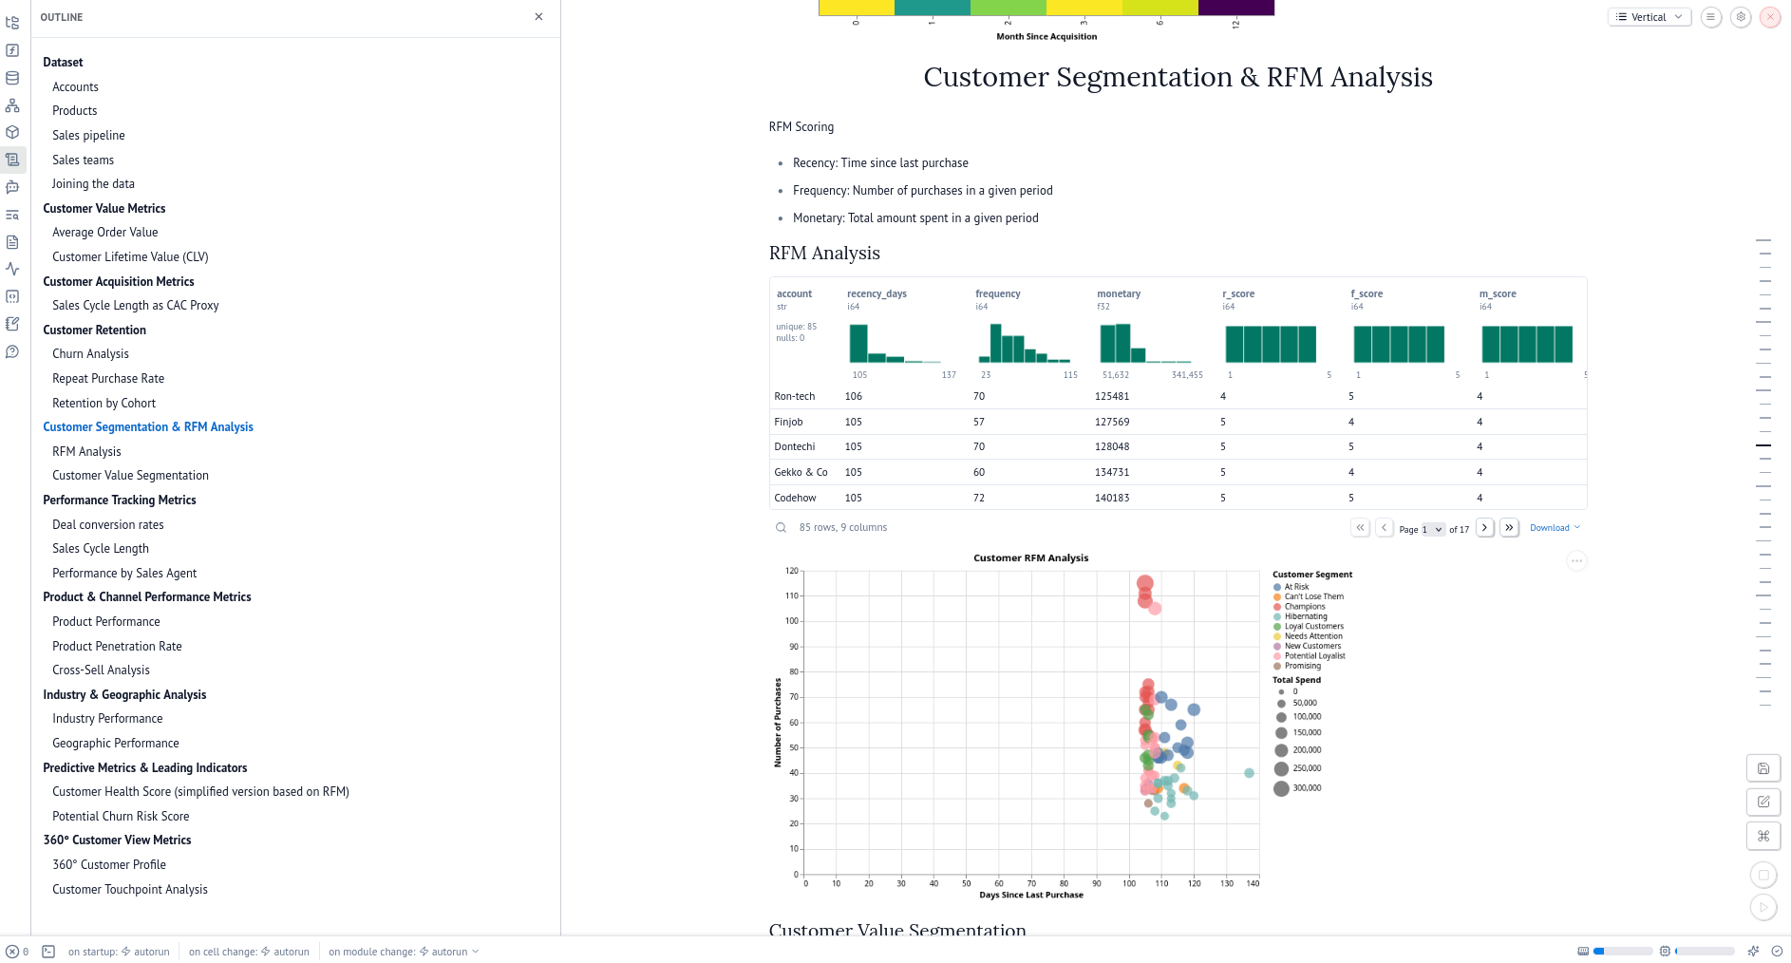The height and width of the screenshot is (963, 1791).
Task: Select Customer Value Segmentation outline entry
Action: click(x=130, y=476)
